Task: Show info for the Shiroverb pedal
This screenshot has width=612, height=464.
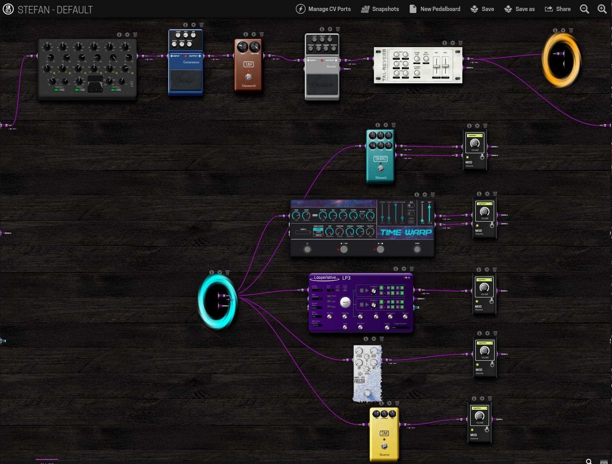Action: [377, 125]
